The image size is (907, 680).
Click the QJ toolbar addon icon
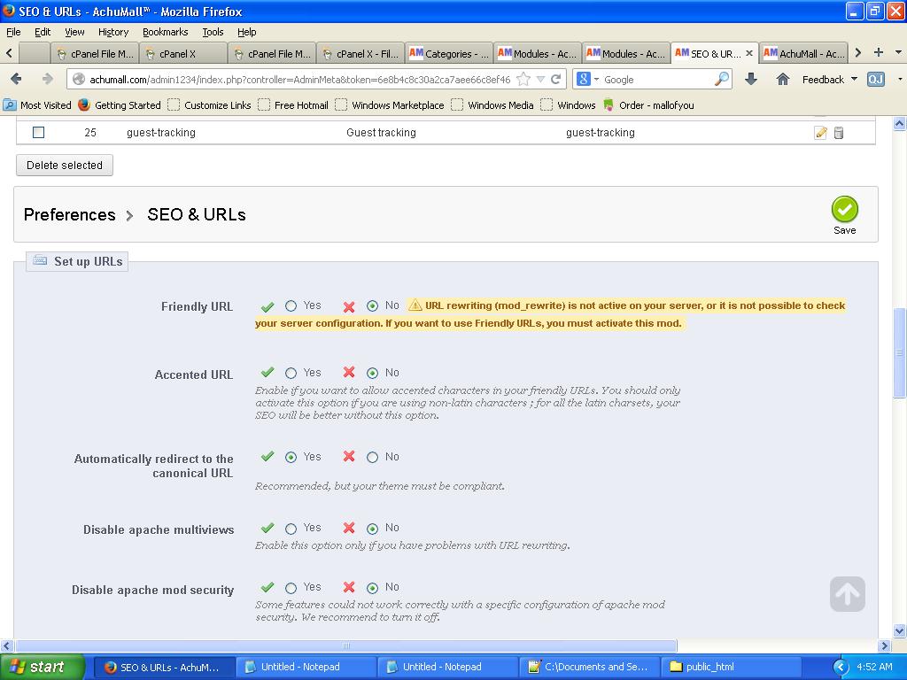(876, 79)
